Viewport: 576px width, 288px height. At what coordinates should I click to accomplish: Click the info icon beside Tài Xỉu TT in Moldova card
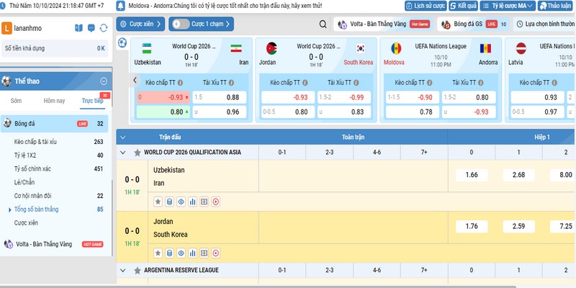481,83
